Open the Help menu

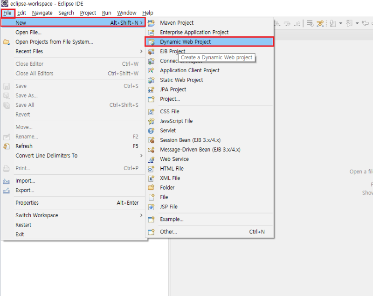(x=148, y=13)
